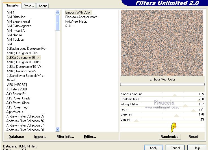Cancel the filter dialog
The image size is (208, 150).
[175, 148]
